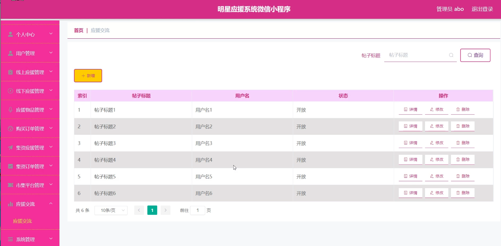Click the next page arrow in pagination

[165, 211]
